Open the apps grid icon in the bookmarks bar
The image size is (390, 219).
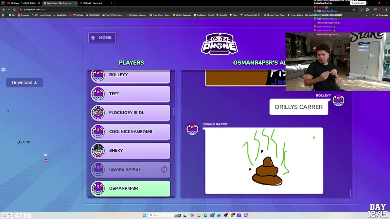pos(3,15)
